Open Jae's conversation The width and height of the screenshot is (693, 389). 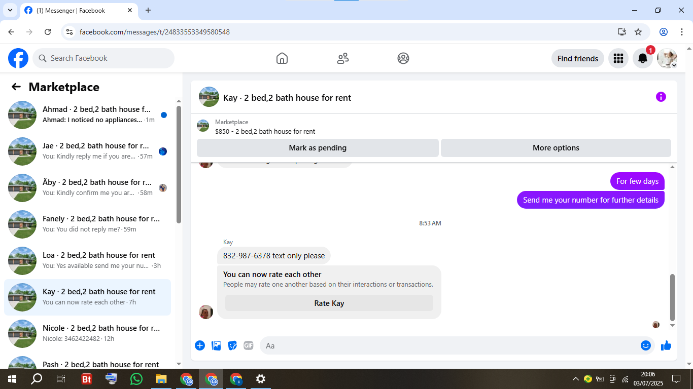click(87, 151)
